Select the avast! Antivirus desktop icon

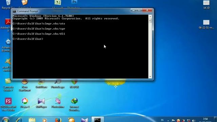pyautogui.click(x=7, y=65)
